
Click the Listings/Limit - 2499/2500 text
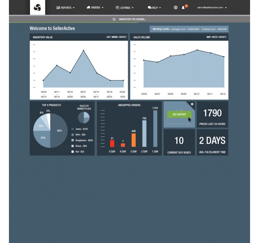click(x=185, y=29)
